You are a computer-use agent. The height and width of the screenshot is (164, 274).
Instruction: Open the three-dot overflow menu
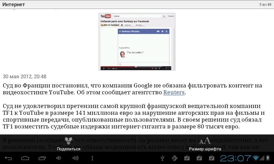[92, 158]
